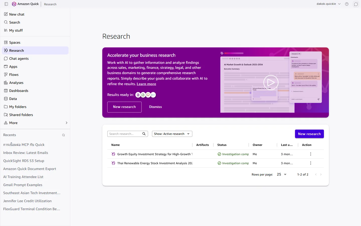
Task: Open Growth Equity Investment Strategy research
Action: coord(155,154)
